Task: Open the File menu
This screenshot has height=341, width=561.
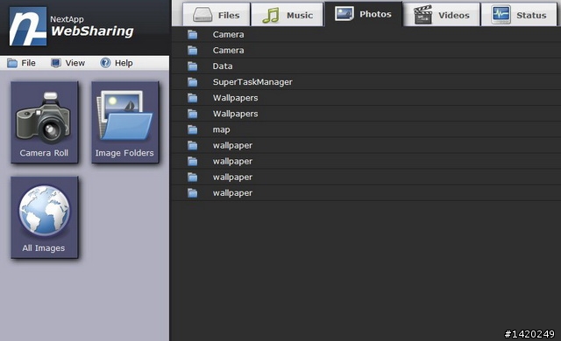Action: point(21,63)
